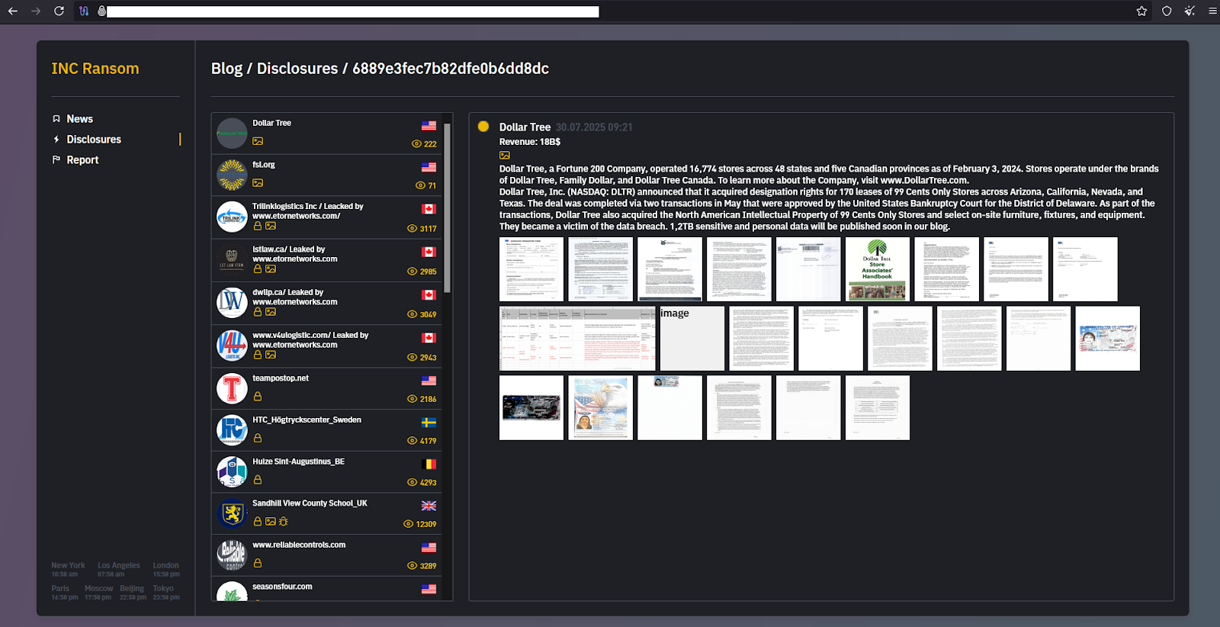Click the Belgian flag on Huize Sint-Augustinus row
The image size is (1220, 627).
pos(429,465)
